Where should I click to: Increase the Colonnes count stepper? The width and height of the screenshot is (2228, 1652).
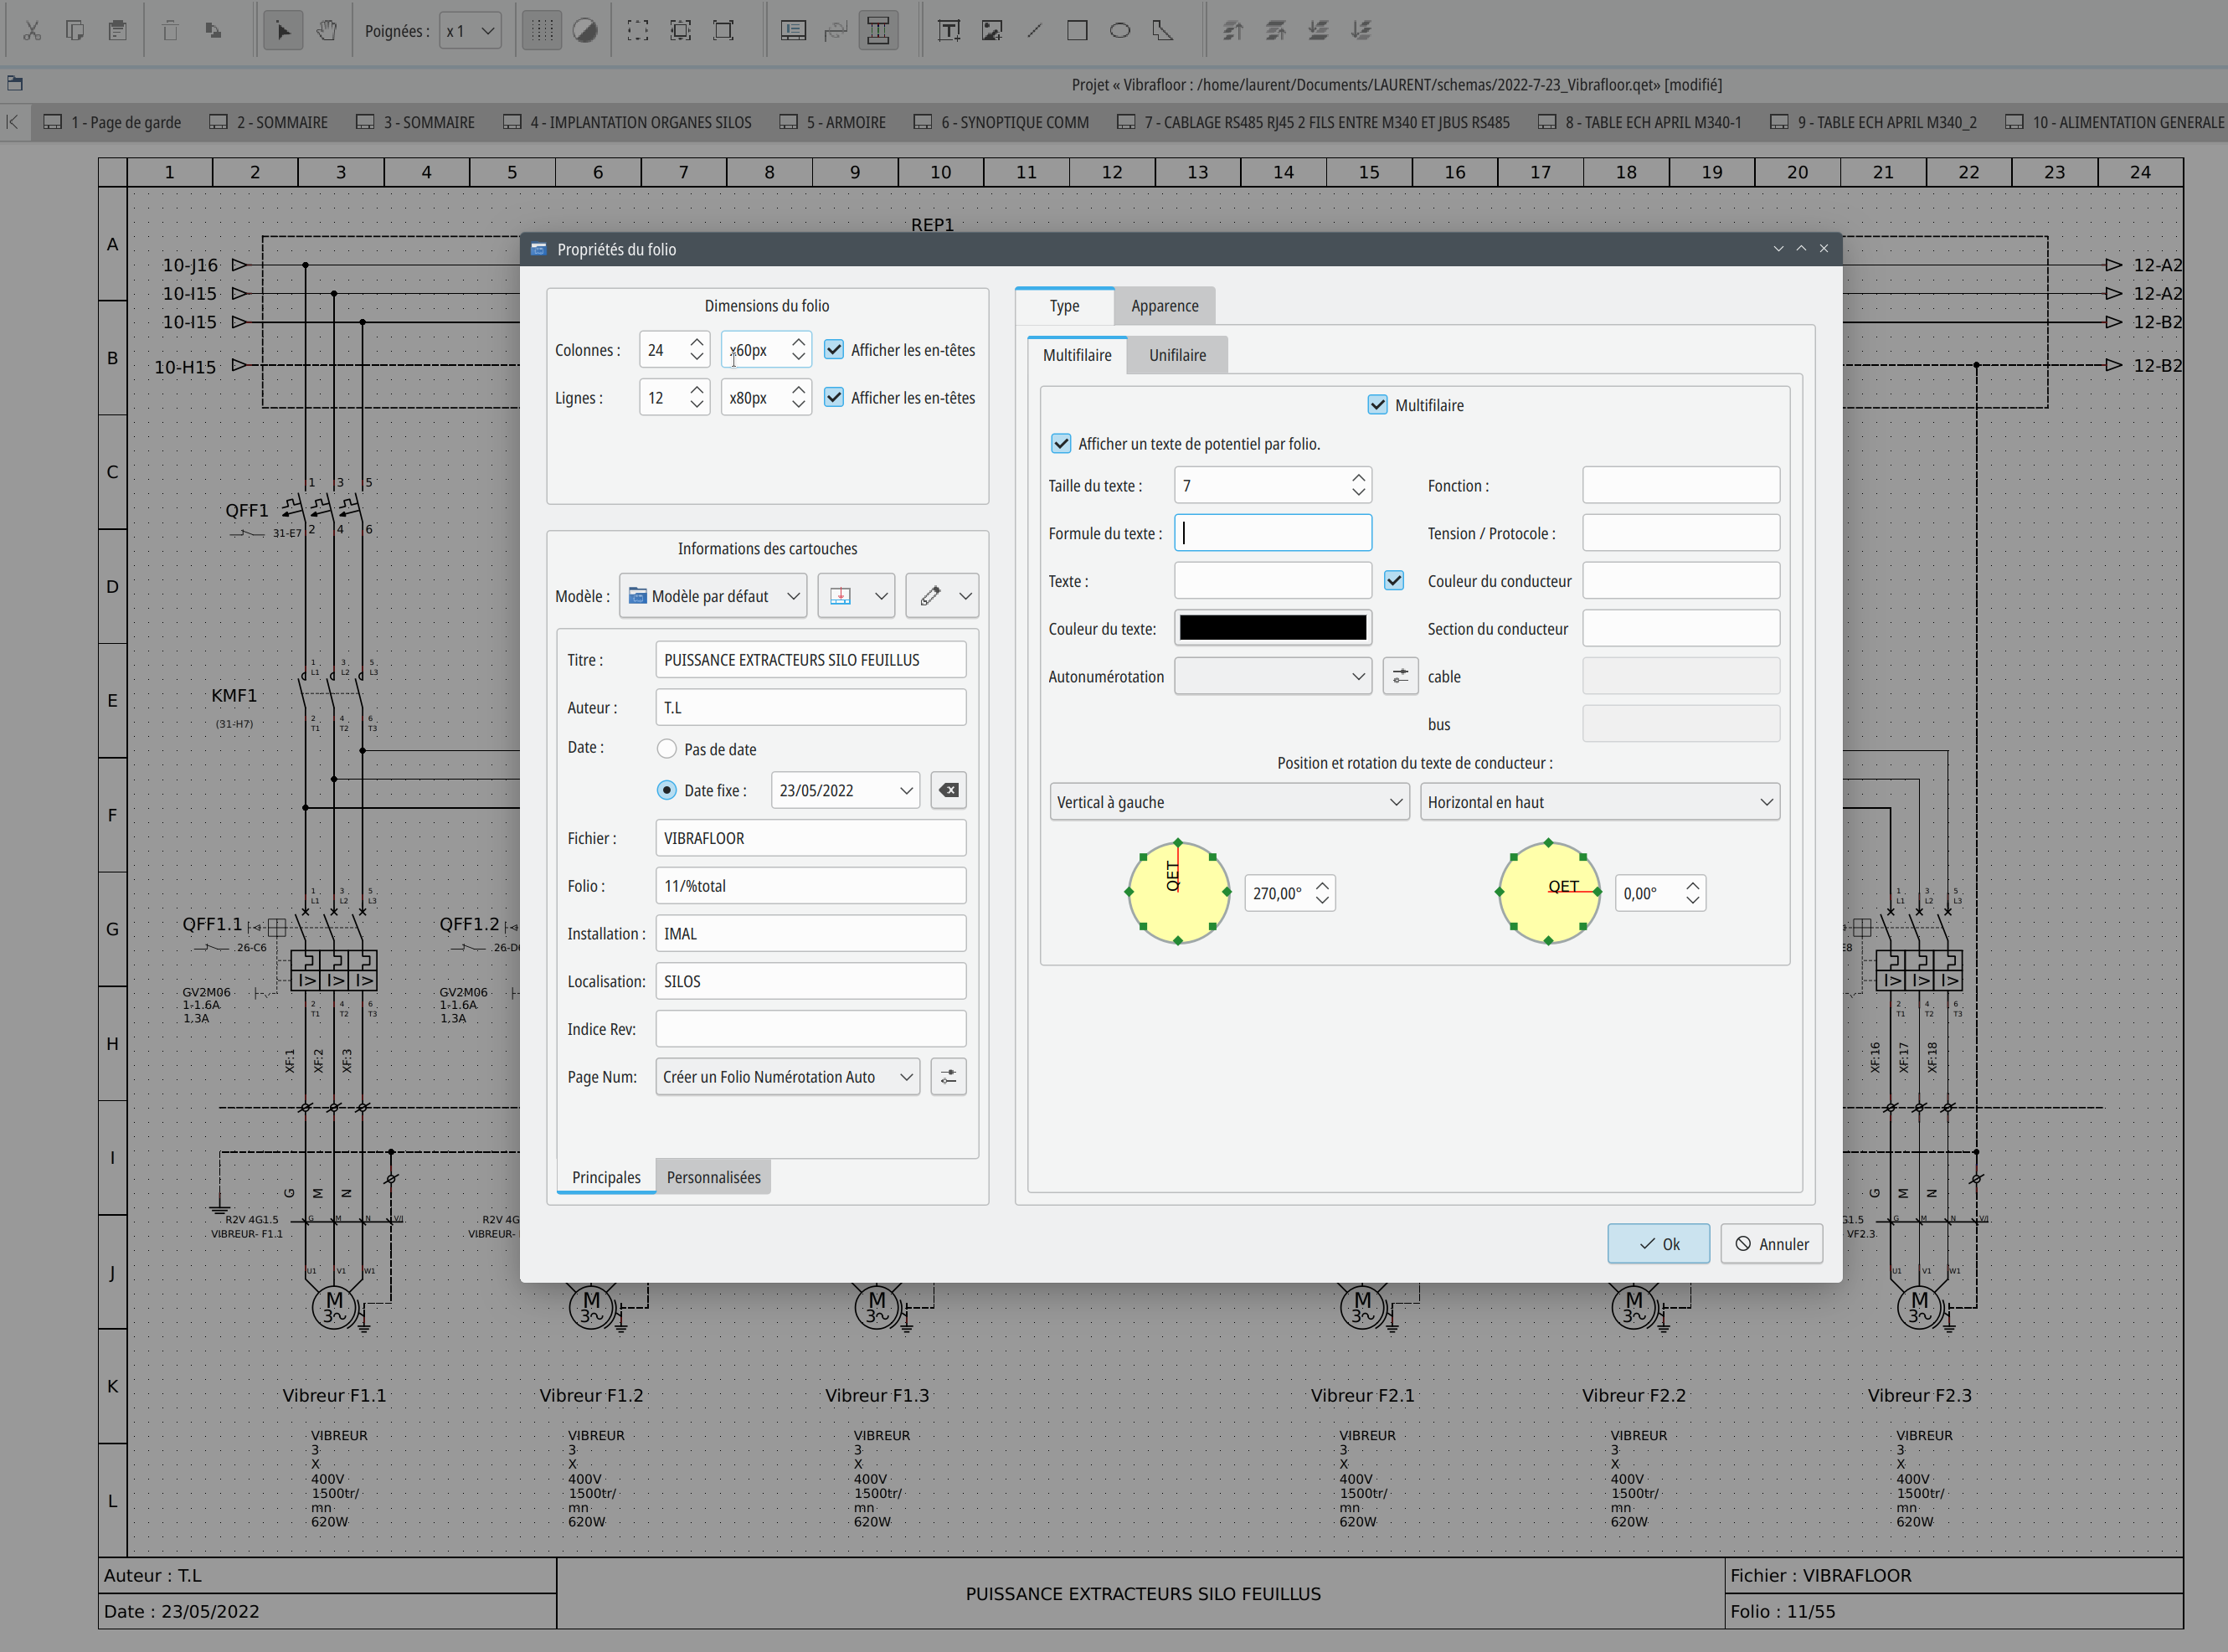697,341
